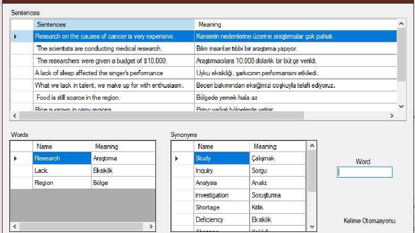415x233 pixels.
Task: Click the meaning cell 'Kıtlık'
Action: 278,207
